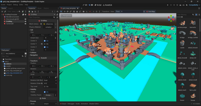Image resolution: width=201 pixels, height=106 pixels.
Task: Switch to Rotate Mode tool
Action: click(x=68, y=12)
